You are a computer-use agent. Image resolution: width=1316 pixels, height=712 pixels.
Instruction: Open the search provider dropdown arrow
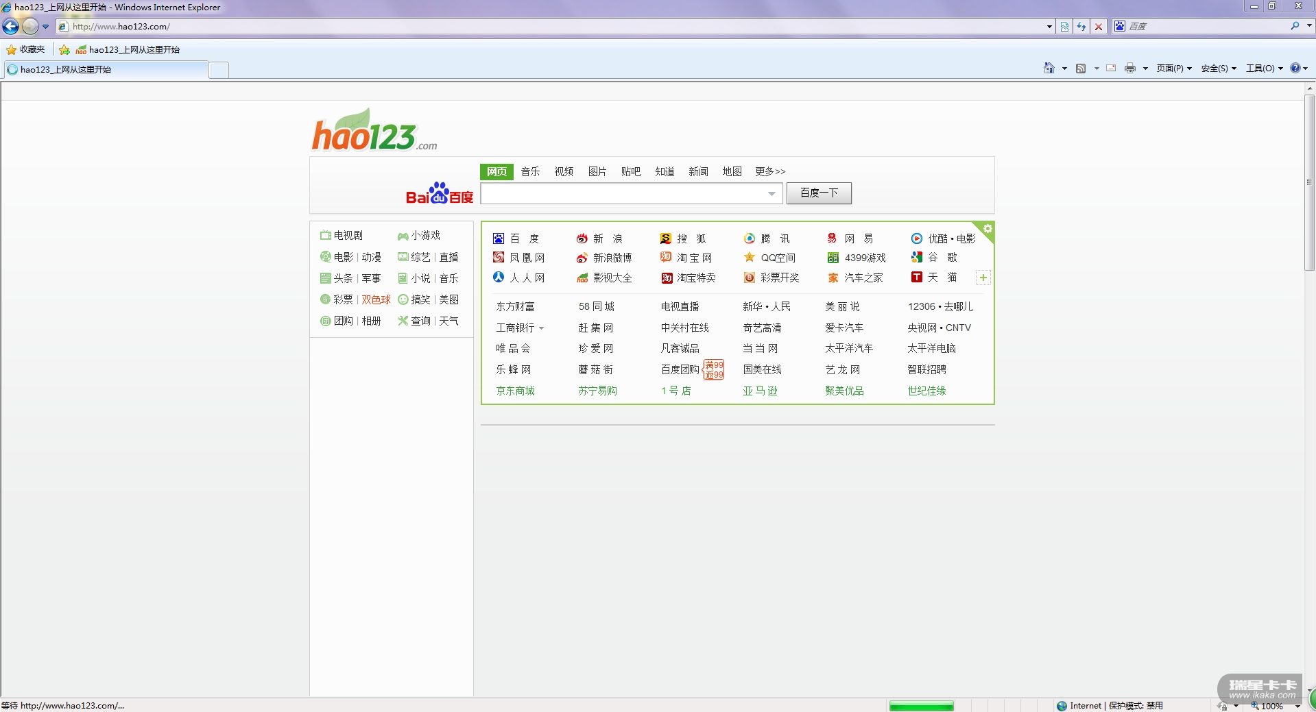pyautogui.click(x=1309, y=26)
